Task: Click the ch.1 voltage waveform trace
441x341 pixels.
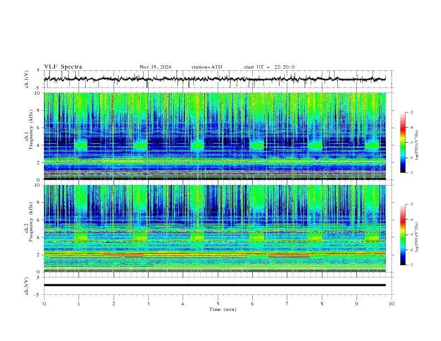Action: (214, 79)
